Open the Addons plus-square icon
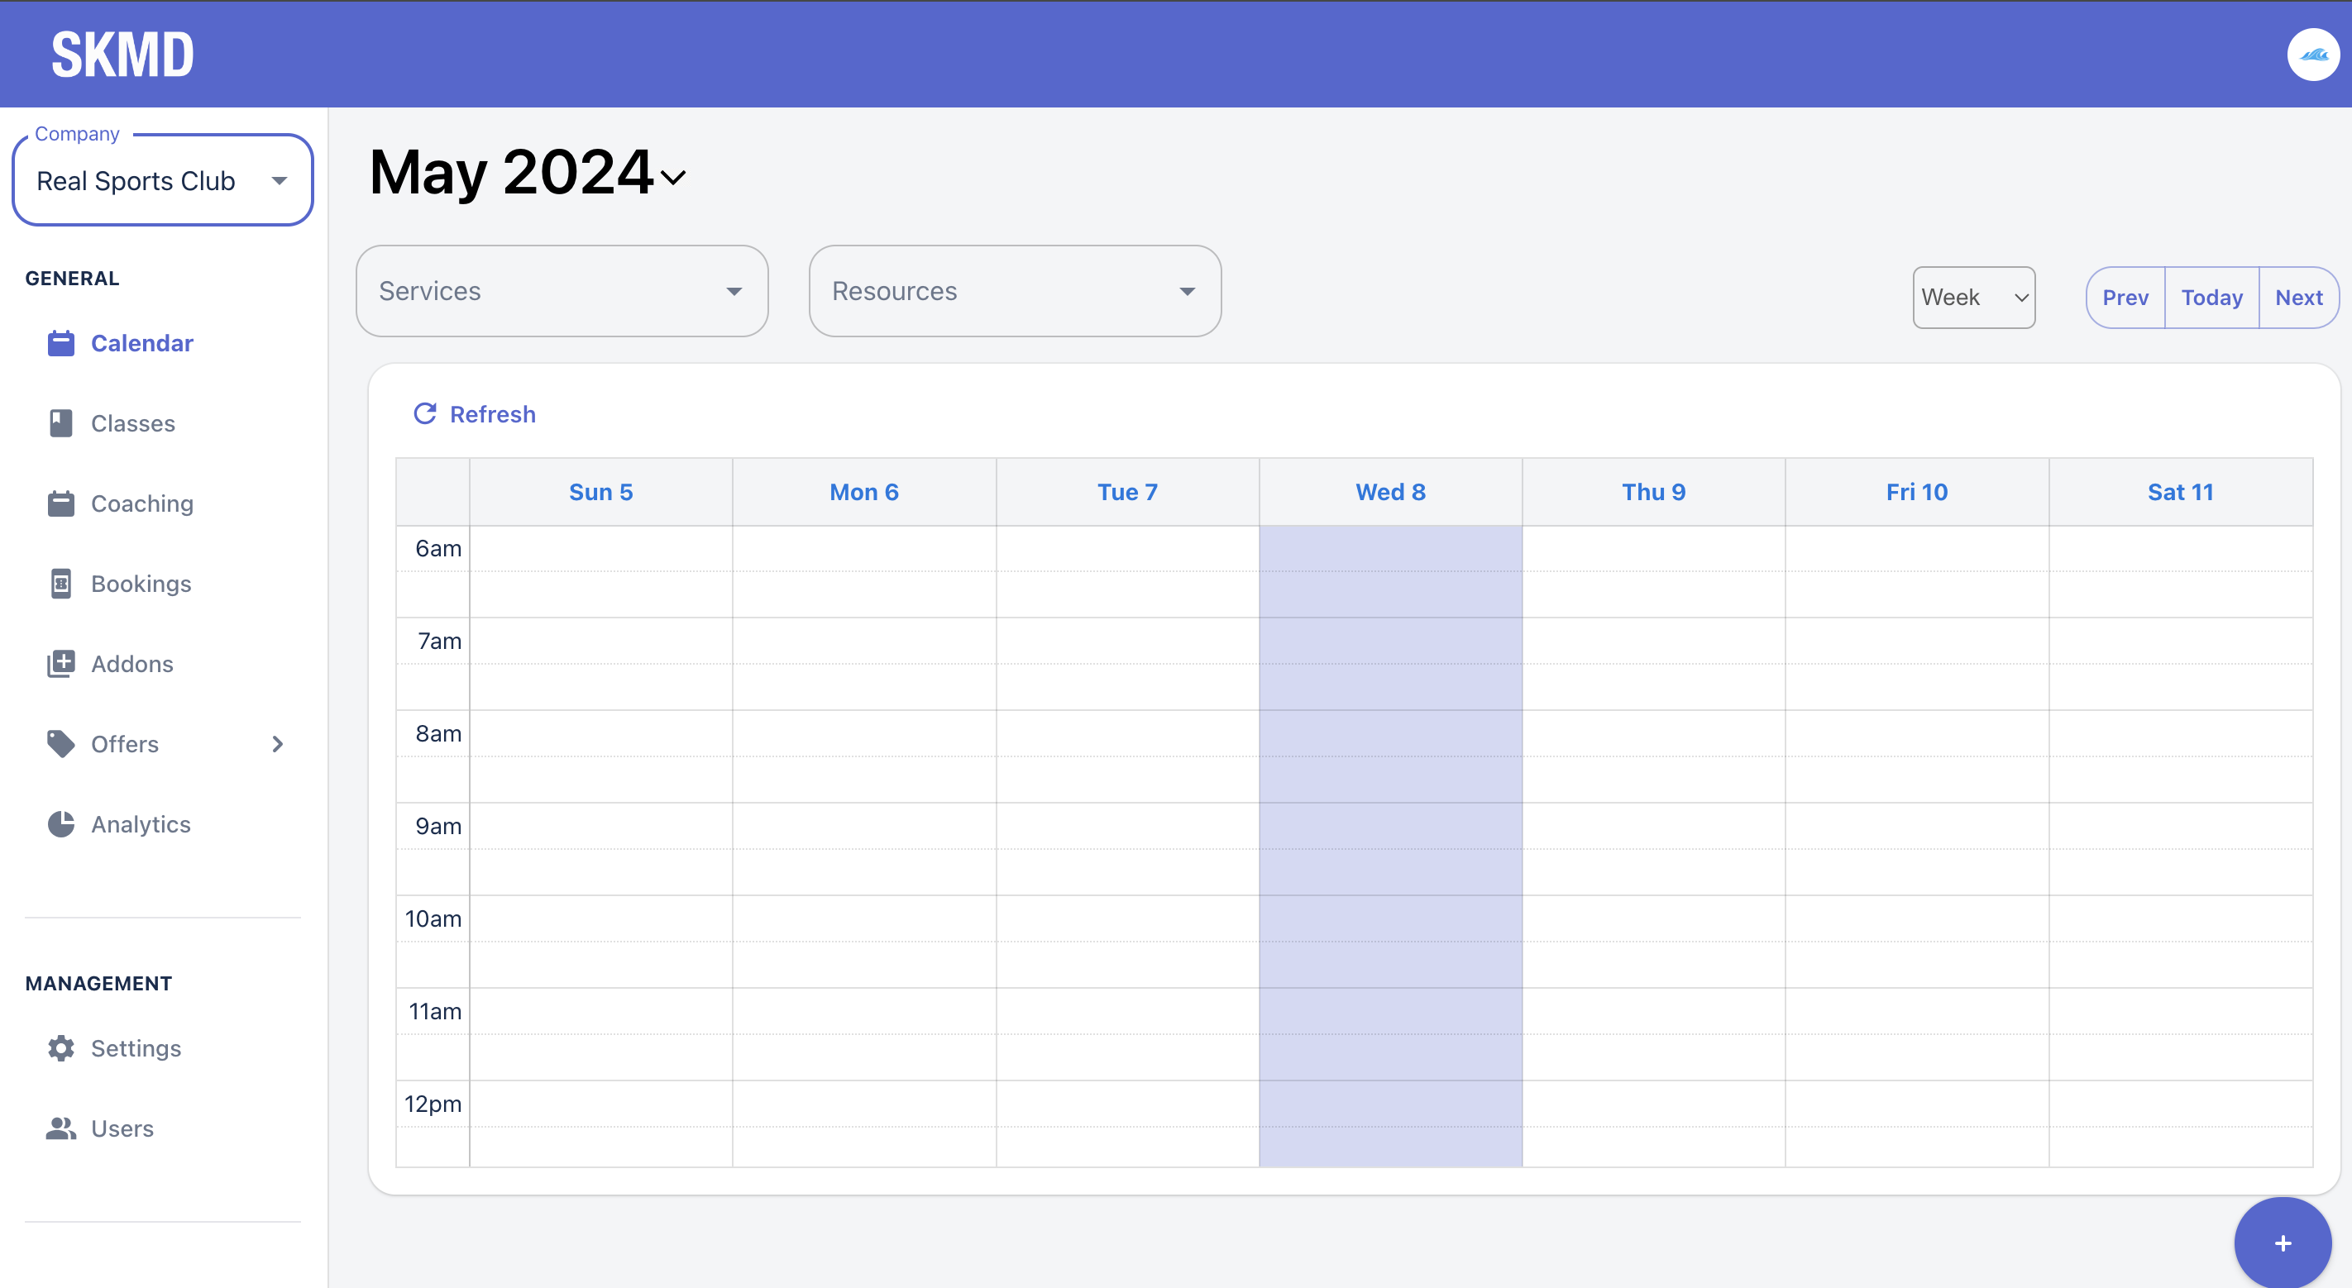2352x1288 pixels. [x=60, y=664]
